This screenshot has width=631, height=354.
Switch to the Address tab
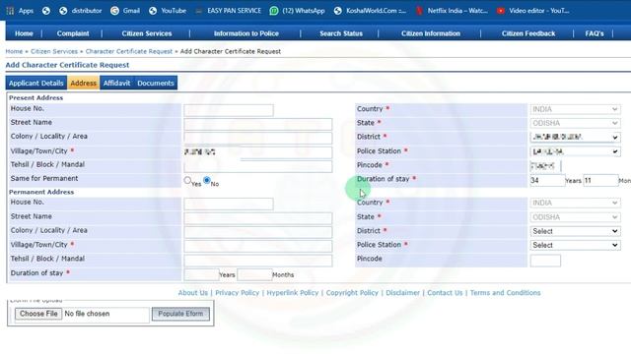pyautogui.click(x=83, y=83)
